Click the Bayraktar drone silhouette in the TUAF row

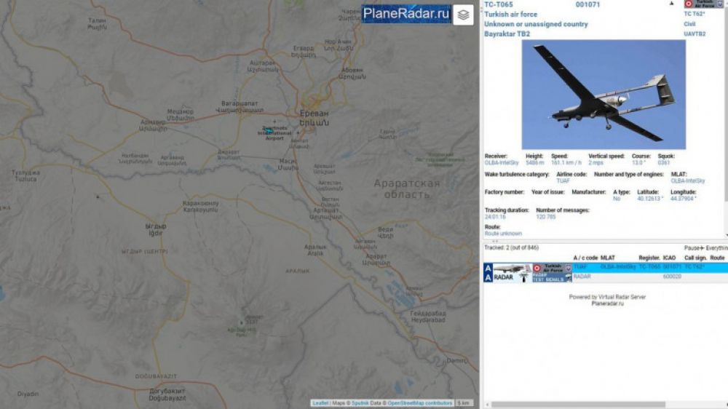click(x=512, y=268)
